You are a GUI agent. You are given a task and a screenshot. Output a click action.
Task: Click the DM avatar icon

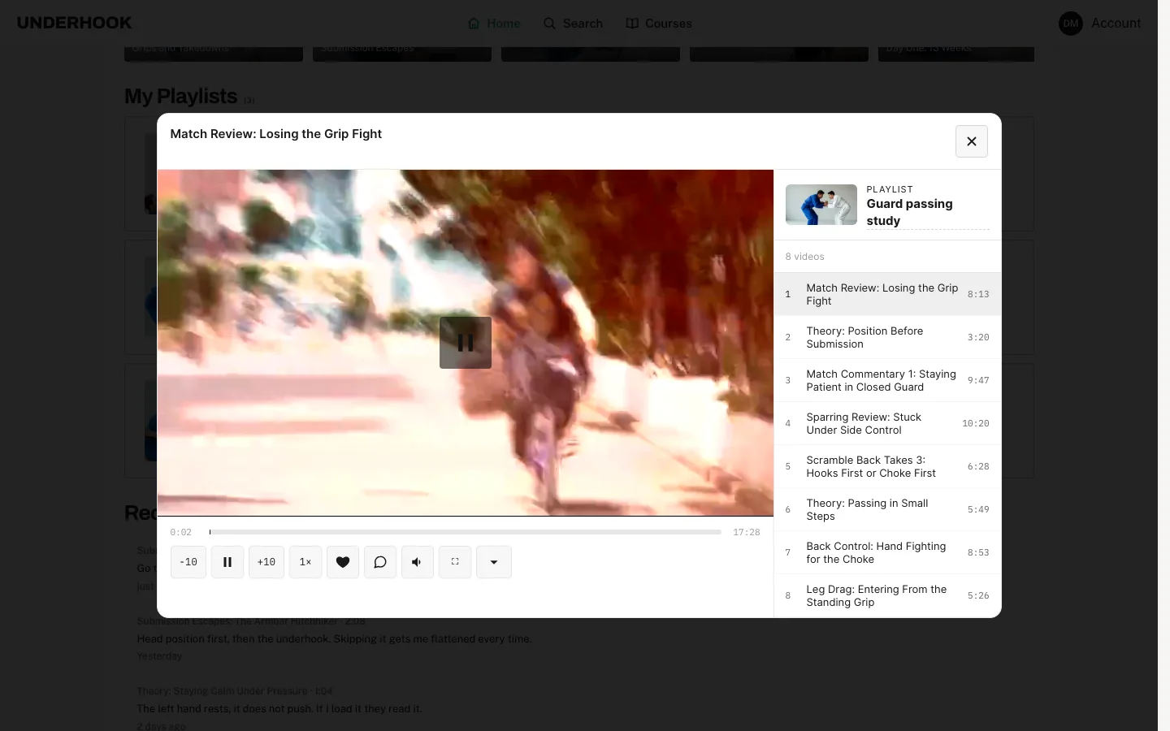point(1071,24)
